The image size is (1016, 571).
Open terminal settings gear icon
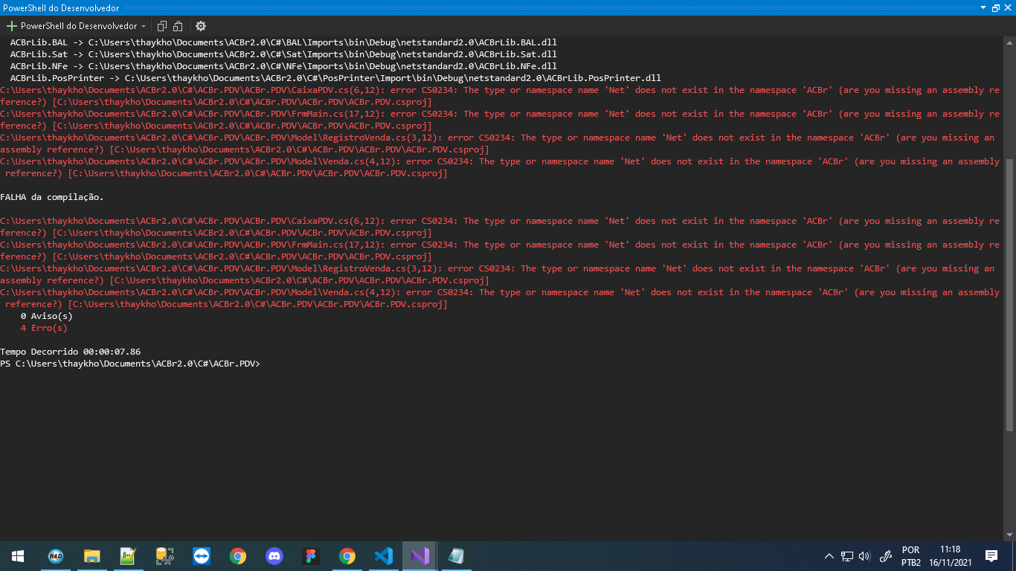(201, 26)
